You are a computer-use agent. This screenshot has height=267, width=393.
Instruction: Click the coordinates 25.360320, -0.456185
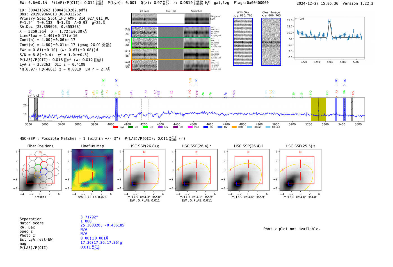pyautogui.click(x=102, y=225)
